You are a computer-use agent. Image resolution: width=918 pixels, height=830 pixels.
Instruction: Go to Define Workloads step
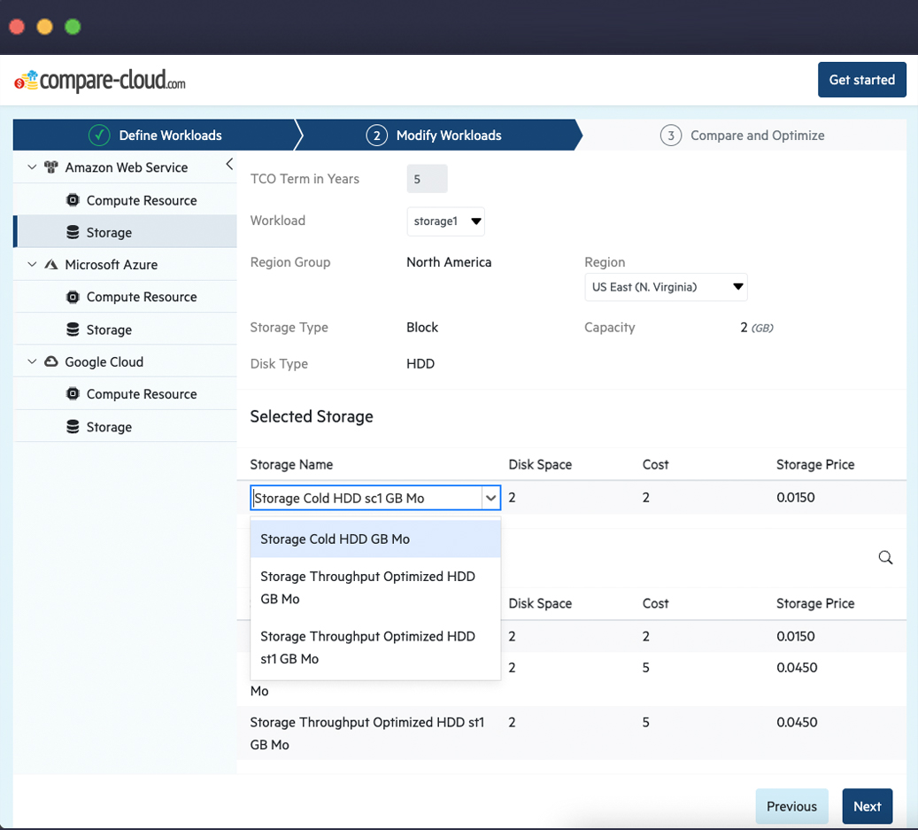pos(156,136)
